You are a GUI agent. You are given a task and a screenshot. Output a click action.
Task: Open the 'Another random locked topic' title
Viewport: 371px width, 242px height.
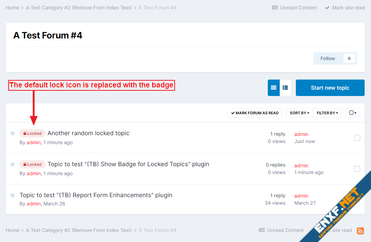[88, 133]
